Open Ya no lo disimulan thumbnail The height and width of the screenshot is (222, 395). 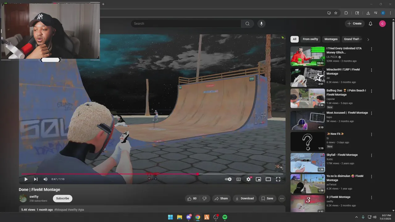307,184
